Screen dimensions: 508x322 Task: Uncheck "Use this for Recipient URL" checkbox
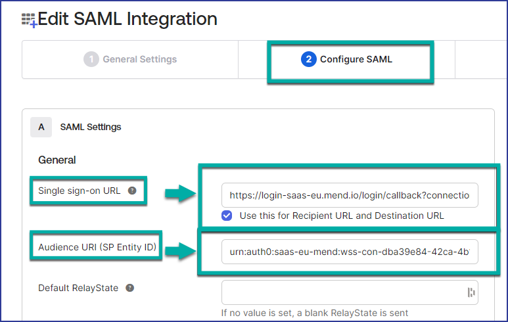227,216
